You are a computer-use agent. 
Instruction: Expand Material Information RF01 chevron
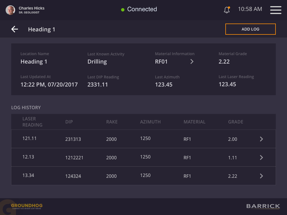(x=192, y=62)
